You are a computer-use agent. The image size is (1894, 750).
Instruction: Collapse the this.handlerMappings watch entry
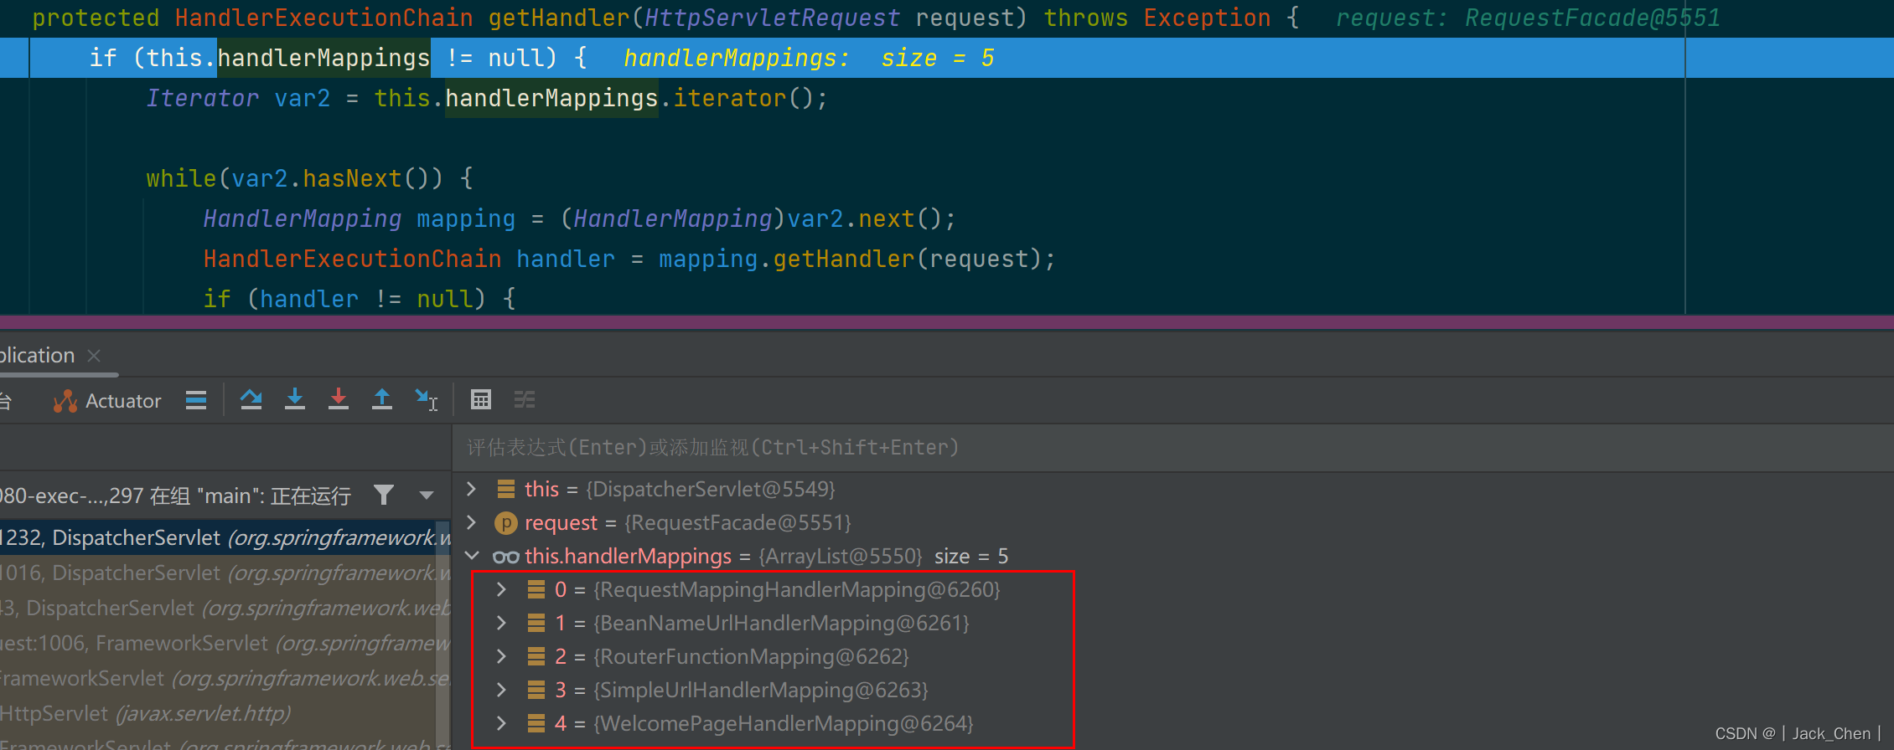coord(472,556)
